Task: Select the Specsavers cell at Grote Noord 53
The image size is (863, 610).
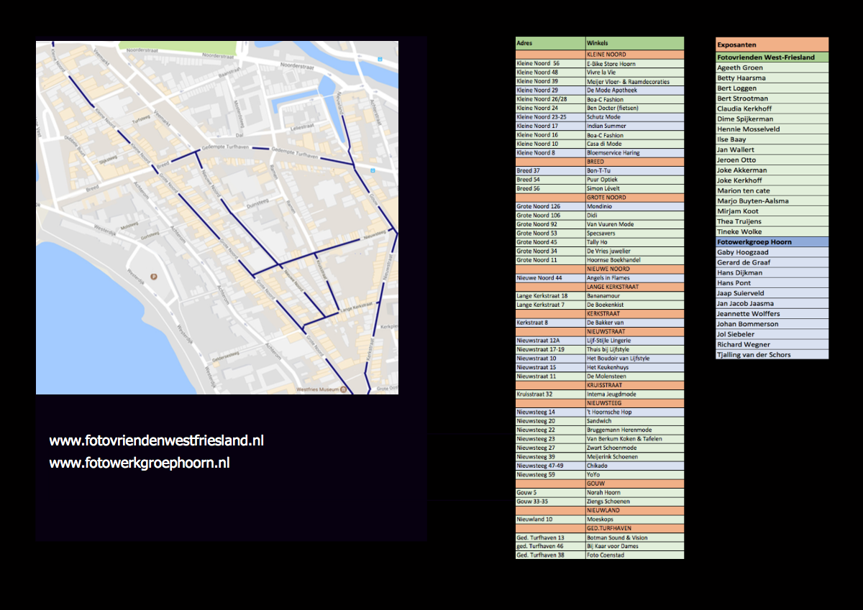Action: pyautogui.click(x=634, y=234)
